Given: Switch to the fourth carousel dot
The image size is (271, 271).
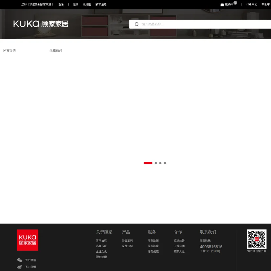Looking at the screenshot, I should pyautogui.click(x=165, y=163).
